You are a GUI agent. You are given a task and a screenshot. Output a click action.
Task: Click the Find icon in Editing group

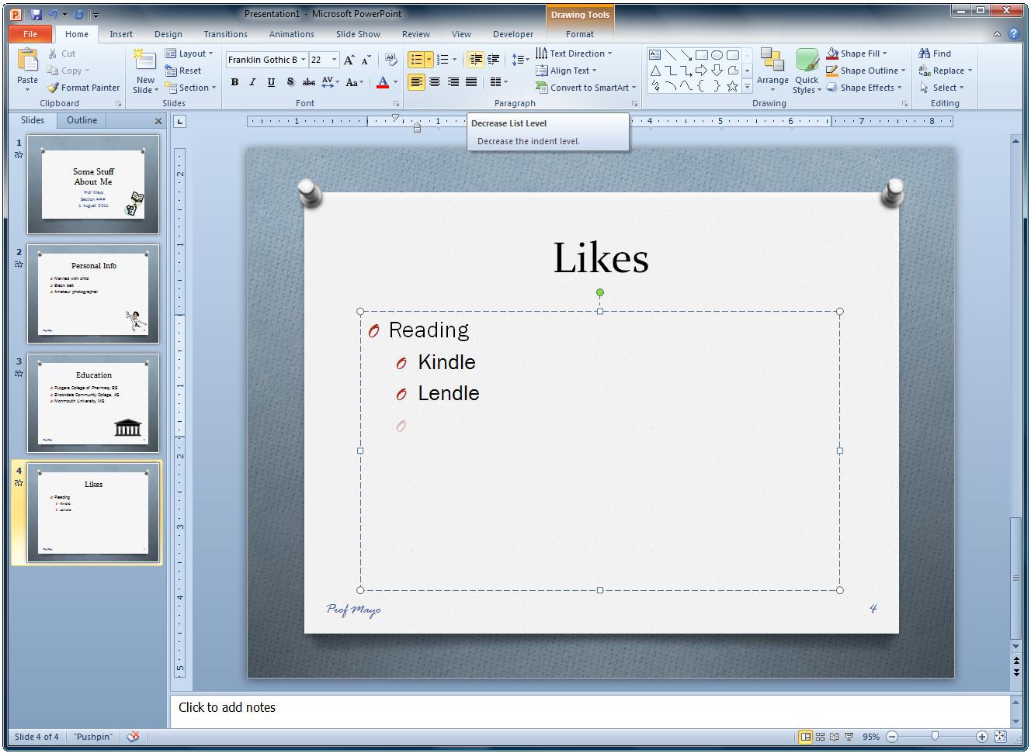pos(934,53)
